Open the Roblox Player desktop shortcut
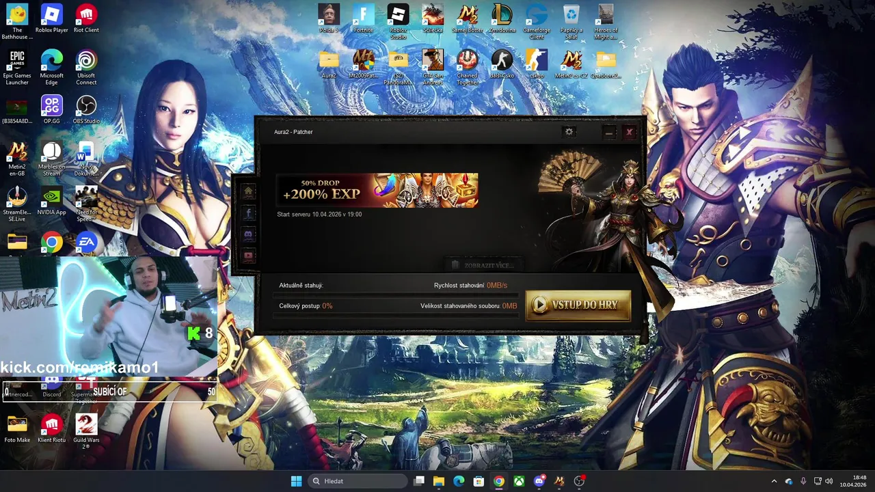875x492 pixels. [x=52, y=18]
